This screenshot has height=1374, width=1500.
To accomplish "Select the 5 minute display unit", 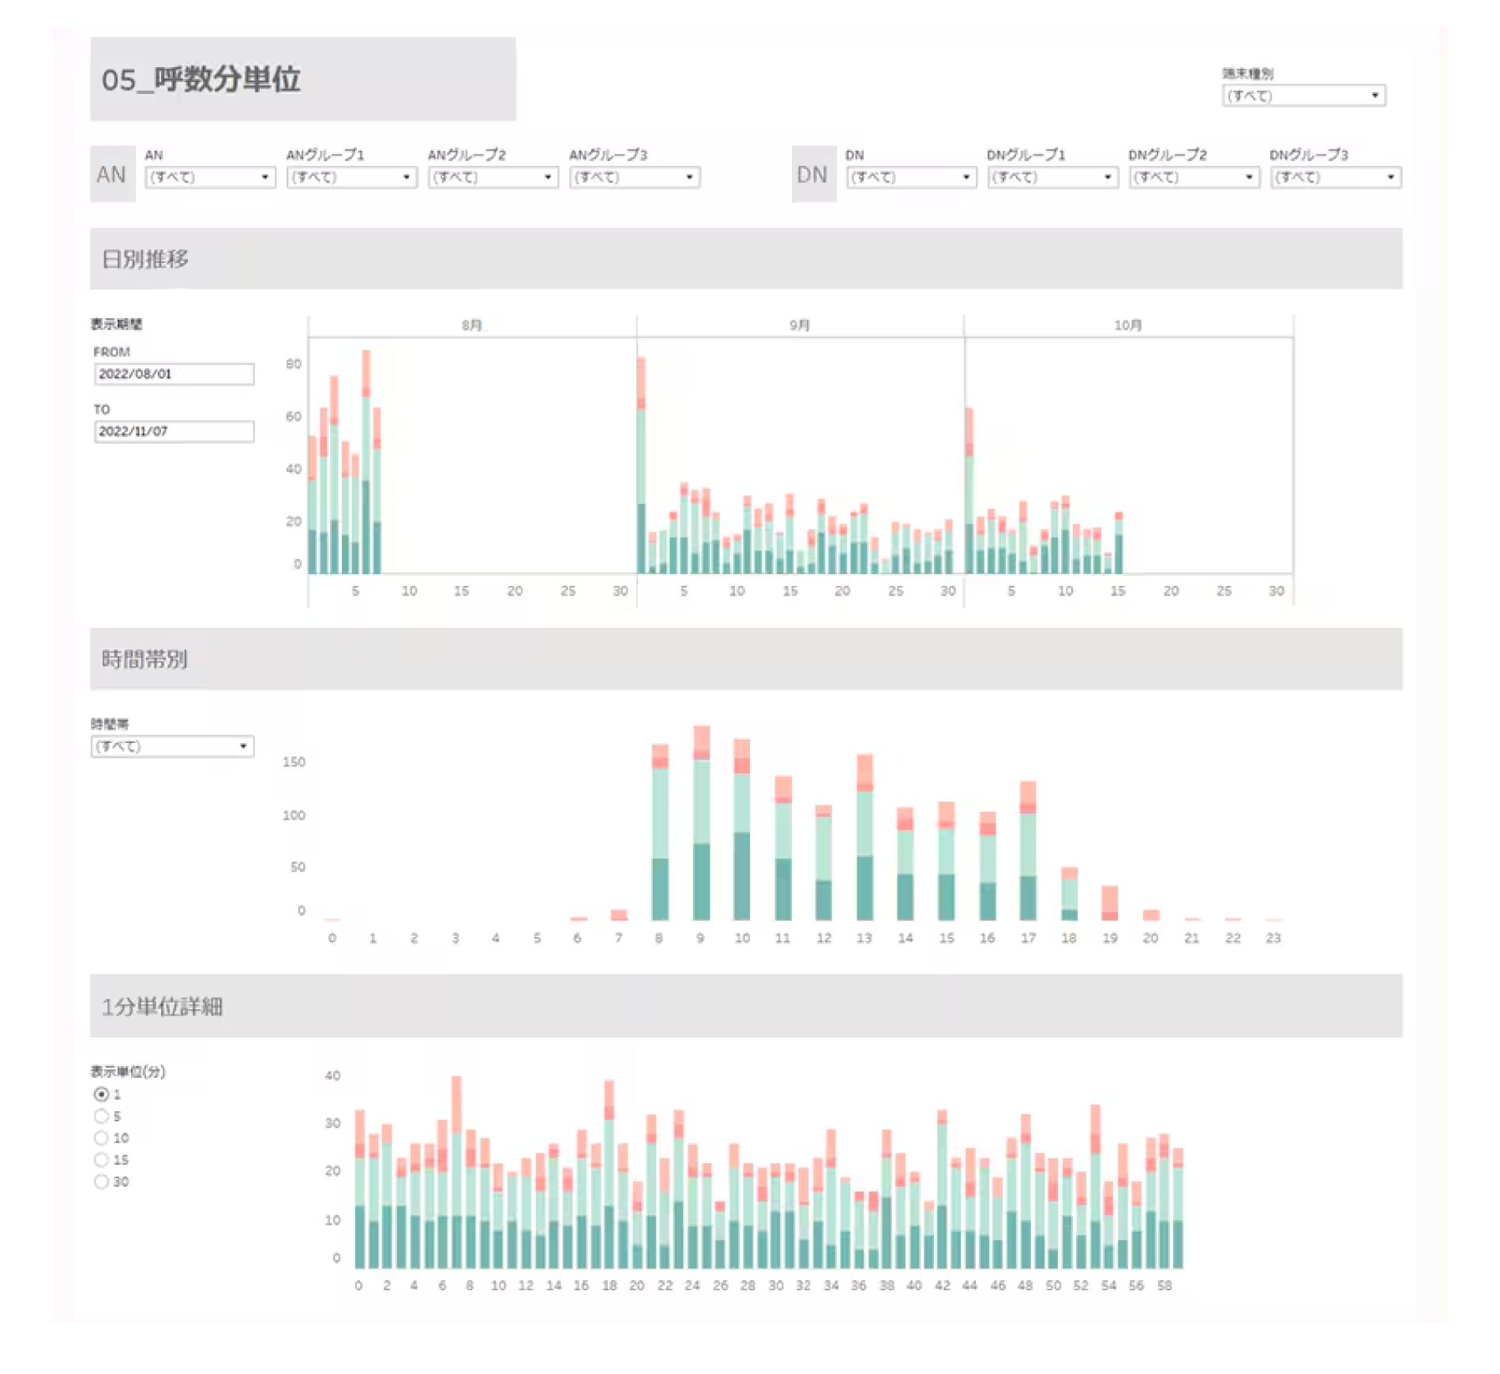I will point(101,1117).
